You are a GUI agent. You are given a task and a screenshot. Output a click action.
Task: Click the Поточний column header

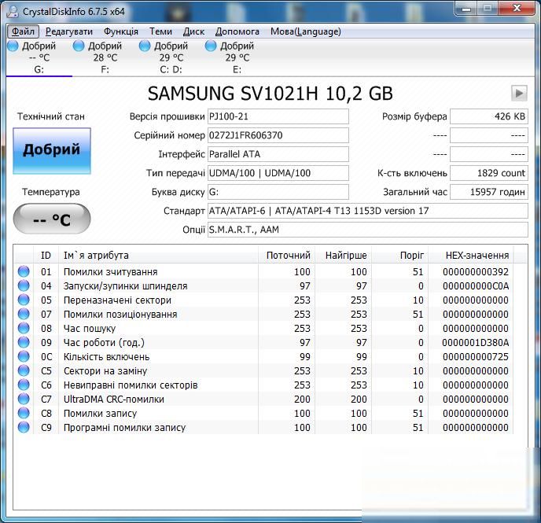pos(286,256)
